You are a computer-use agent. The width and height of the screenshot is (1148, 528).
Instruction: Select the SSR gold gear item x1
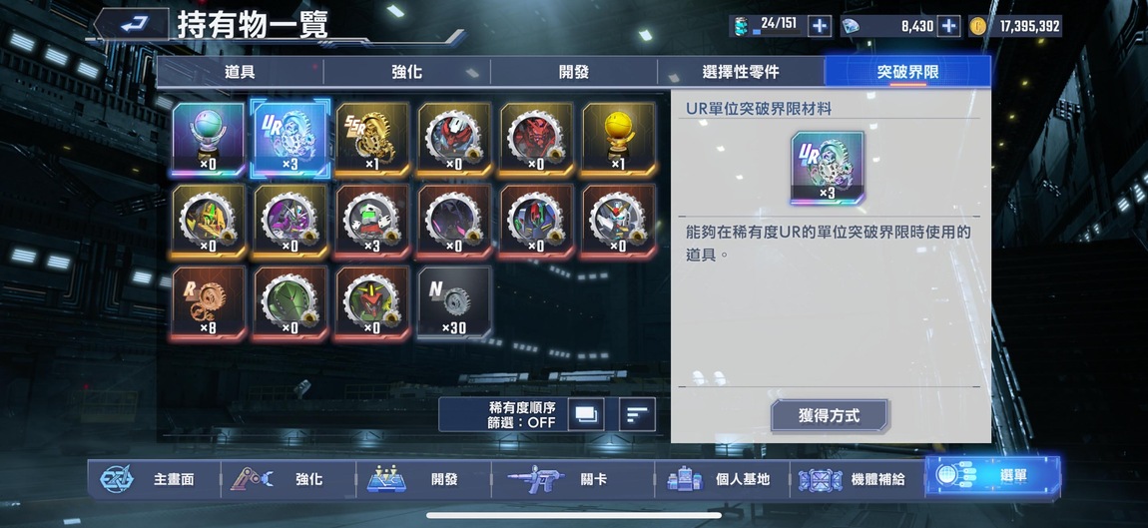[x=372, y=139]
